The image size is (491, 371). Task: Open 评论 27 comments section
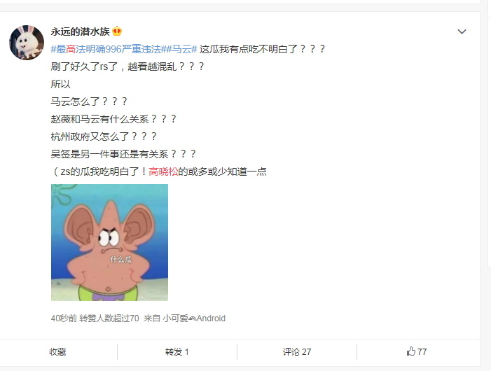coord(297,352)
